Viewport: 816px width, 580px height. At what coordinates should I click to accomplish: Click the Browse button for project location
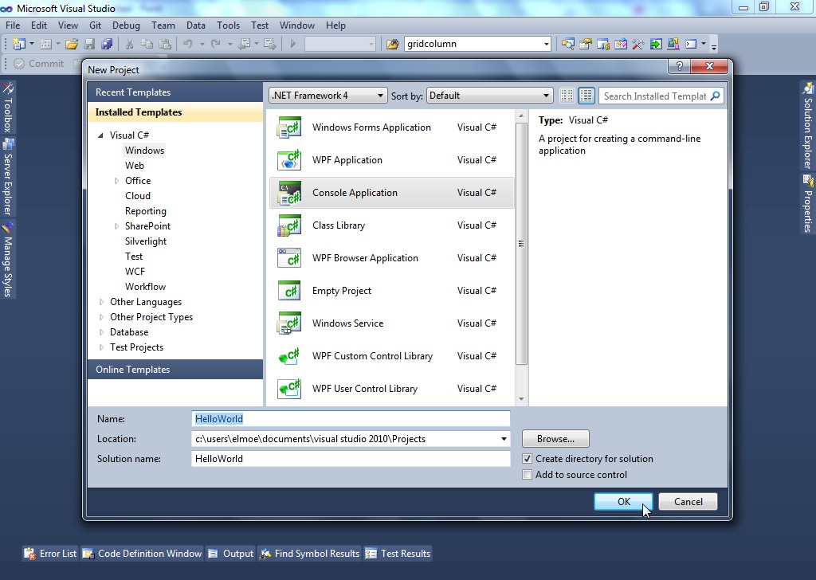[x=555, y=438]
